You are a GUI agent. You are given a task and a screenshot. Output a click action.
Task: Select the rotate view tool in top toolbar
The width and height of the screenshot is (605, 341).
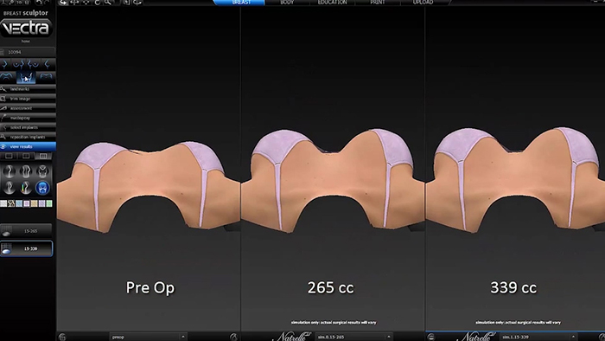pyautogui.click(x=64, y=3)
